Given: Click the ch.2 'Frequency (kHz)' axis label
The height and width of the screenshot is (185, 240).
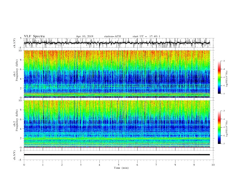Looking at the screenshot, I should (x=17, y=120).
